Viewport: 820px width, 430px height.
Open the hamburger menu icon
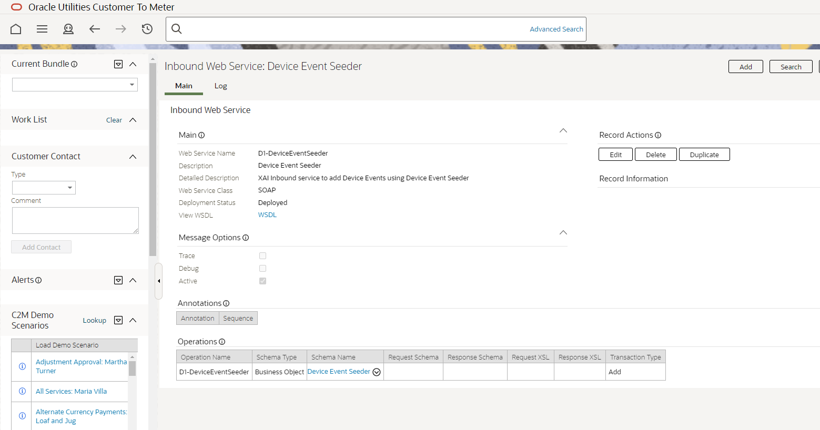[x=42, y=29]
